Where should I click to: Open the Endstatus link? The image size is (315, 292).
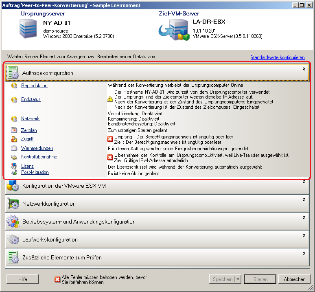pos(31,99)
